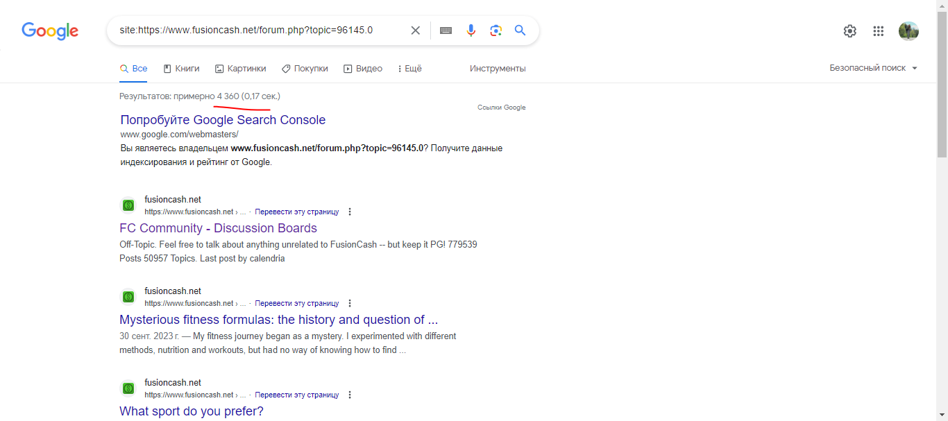This screenshot has width=948, height=421.
Task: Switch to the Картинки tab
Action: [241, 69]
